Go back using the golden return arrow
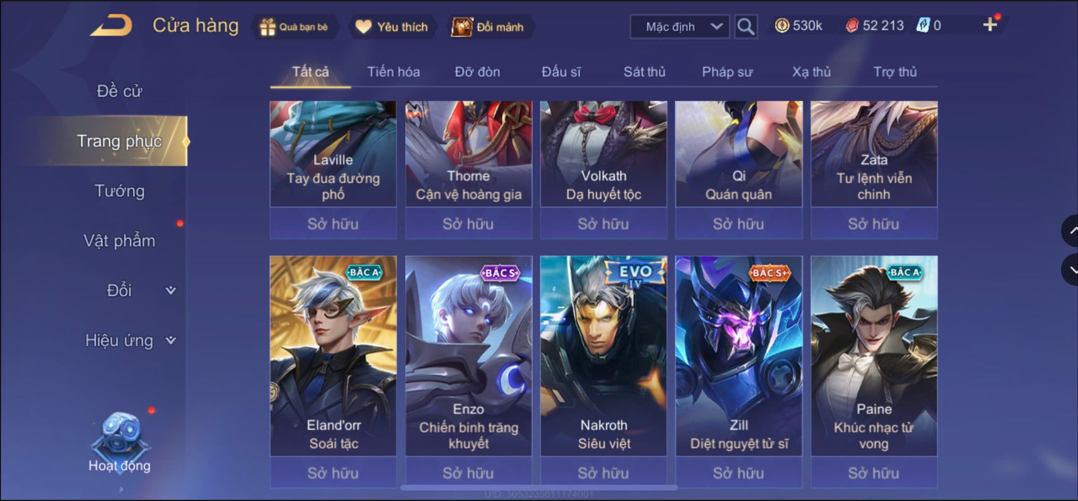 click(111, 26)
